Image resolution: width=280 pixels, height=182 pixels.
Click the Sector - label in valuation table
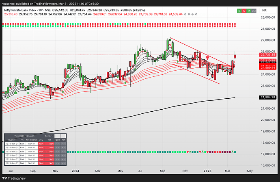[49, 136]
